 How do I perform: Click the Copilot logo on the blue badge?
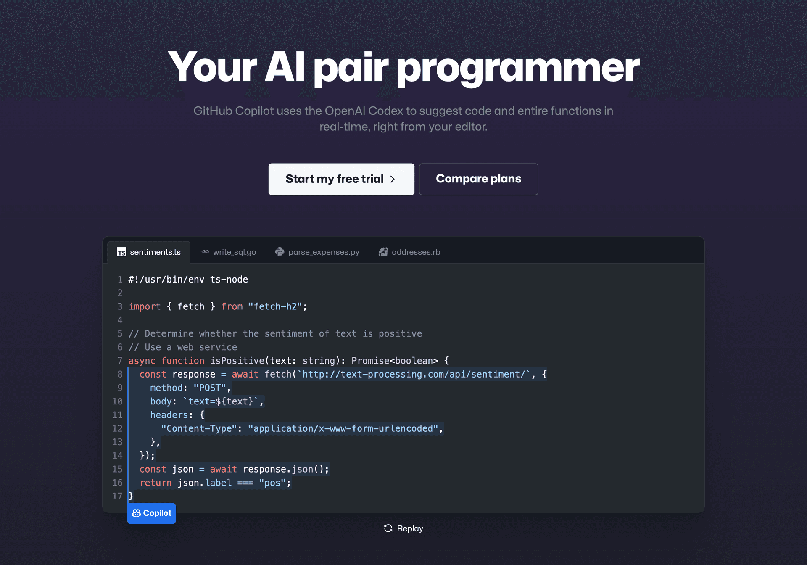coord(137,513)
